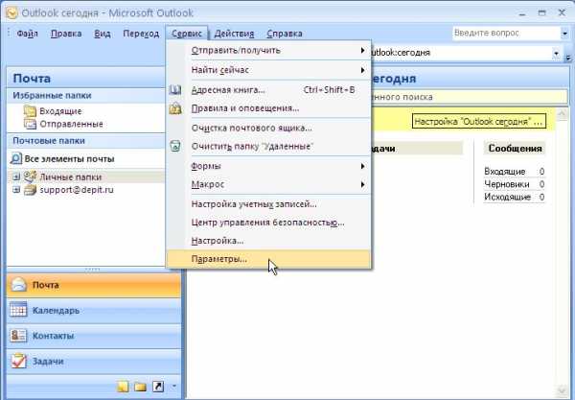
Task: Click the toolbar options arrow at right edge
Action: pyautogui.click(x=568, y=56)
